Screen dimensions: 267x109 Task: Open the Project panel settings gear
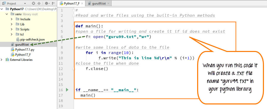47,4
